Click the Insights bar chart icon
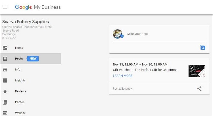Screen dimensions: 213x117 pos(5,80)
